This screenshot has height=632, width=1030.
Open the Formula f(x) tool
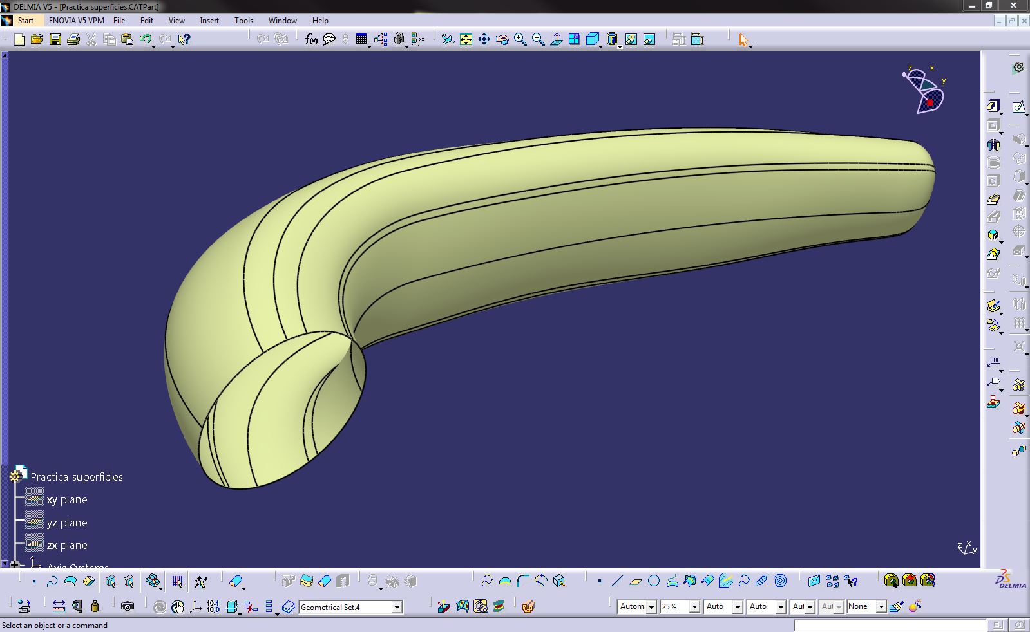point(311,40)
